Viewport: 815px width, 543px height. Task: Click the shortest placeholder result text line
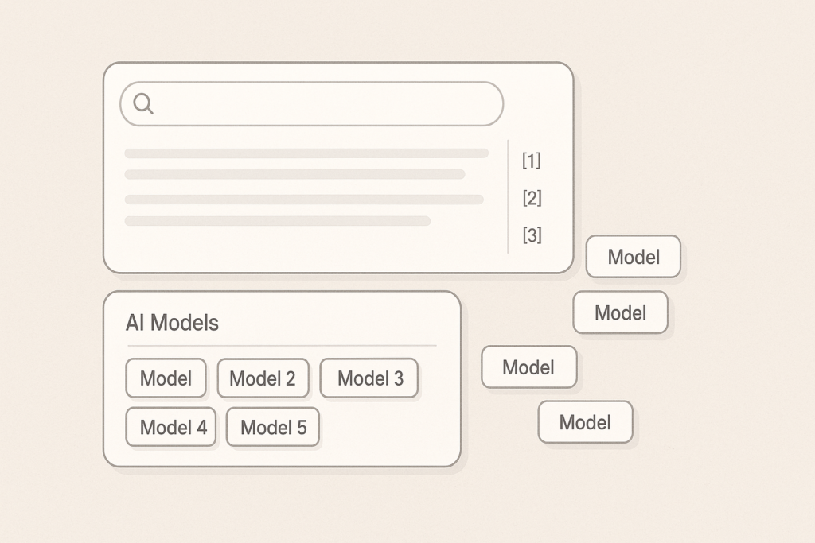click(278, 221)
